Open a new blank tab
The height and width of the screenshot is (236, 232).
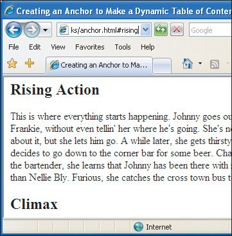point(162,66)
